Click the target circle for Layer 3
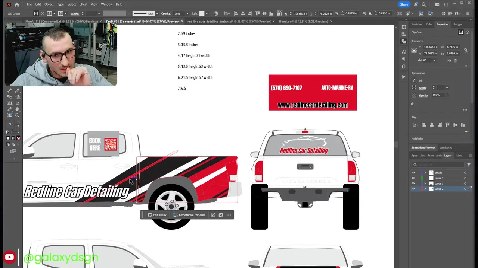This screenshot has width=478, height=268. [465, 178]
